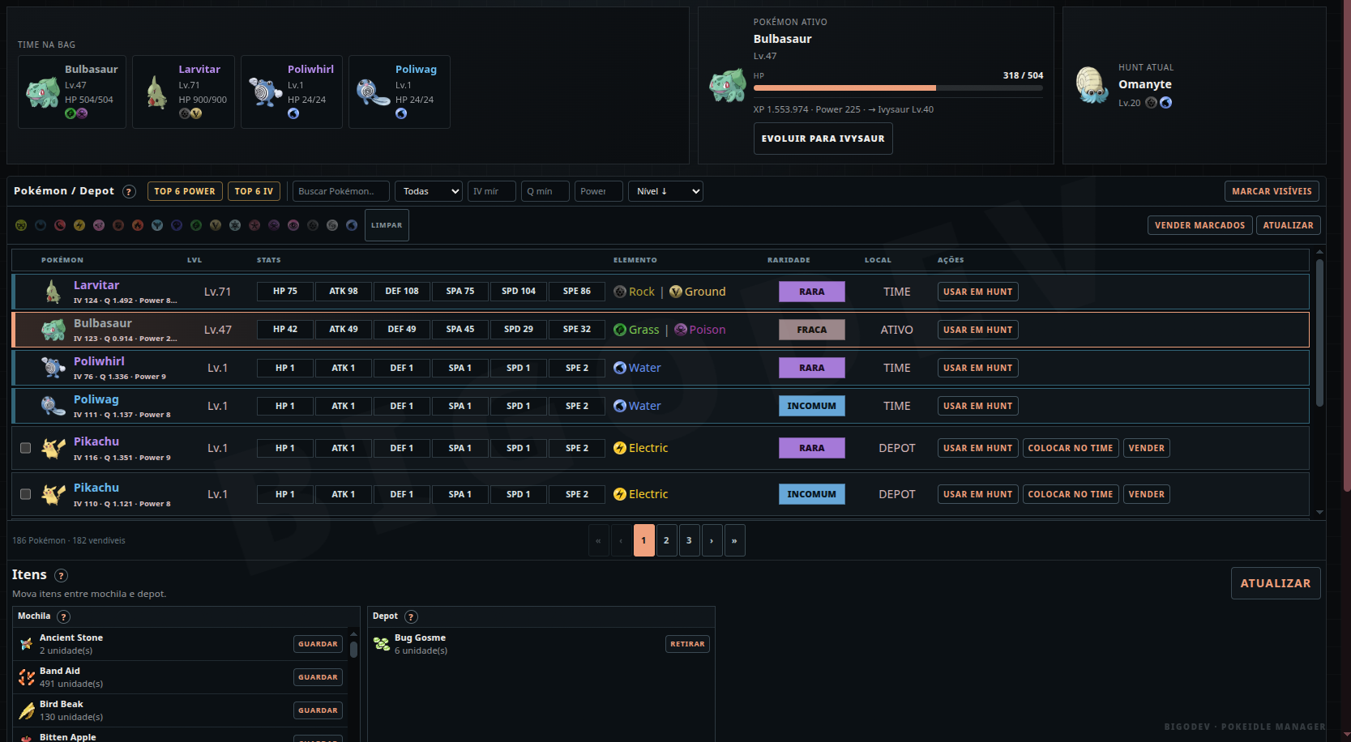Open help icon beside Itens heading
The height and width of the screenshot is (742, 1351).
[61, 575]
